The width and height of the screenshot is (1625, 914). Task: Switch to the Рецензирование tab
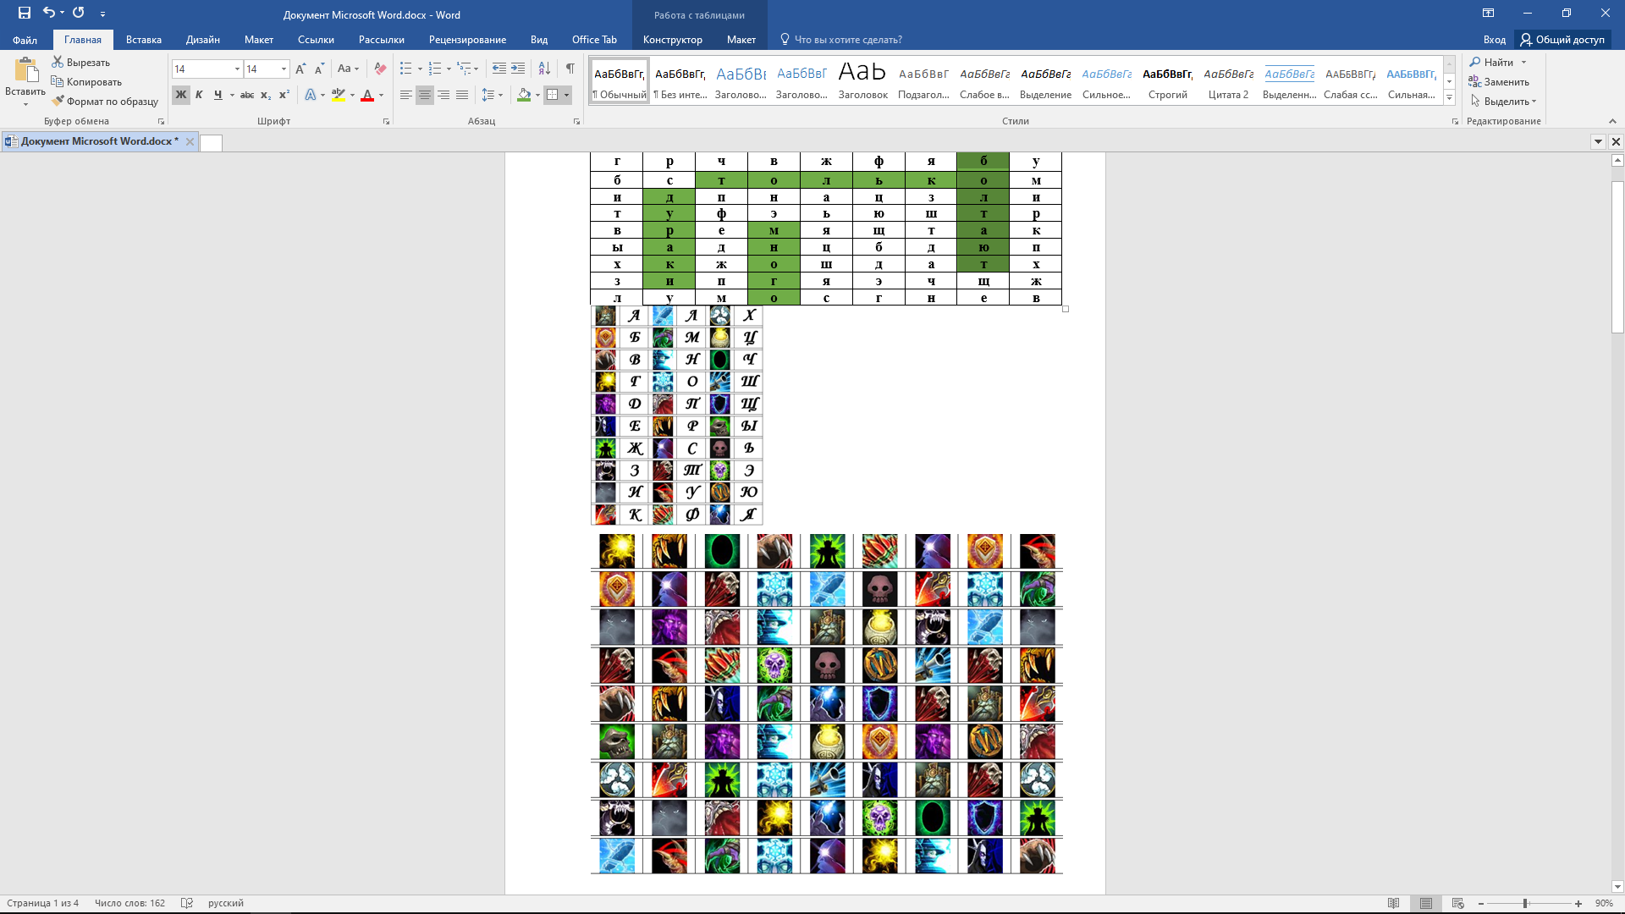[x=467, y=40]
